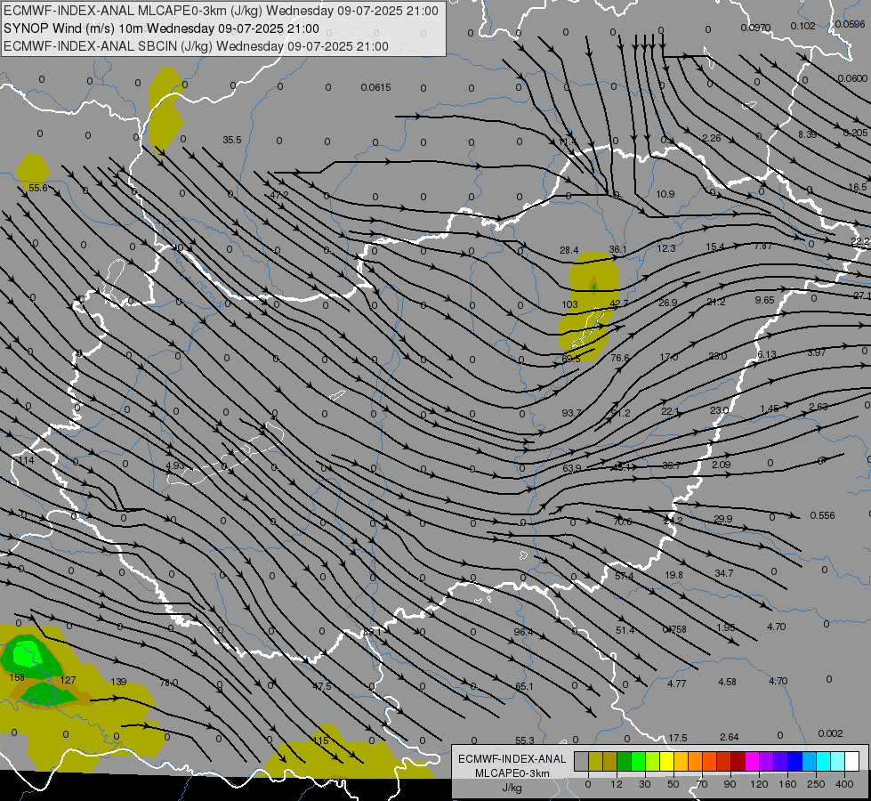Click the map value 34.7
The width and height of the screenshot is (871, 801).
724,572
